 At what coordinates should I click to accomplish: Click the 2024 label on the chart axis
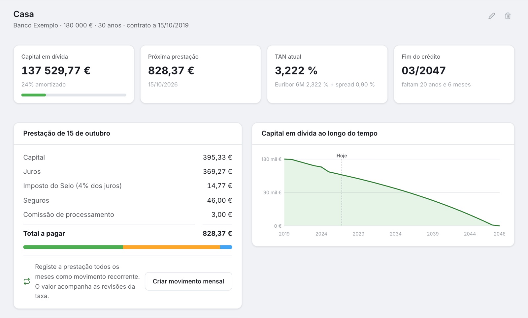coord(321,234)
